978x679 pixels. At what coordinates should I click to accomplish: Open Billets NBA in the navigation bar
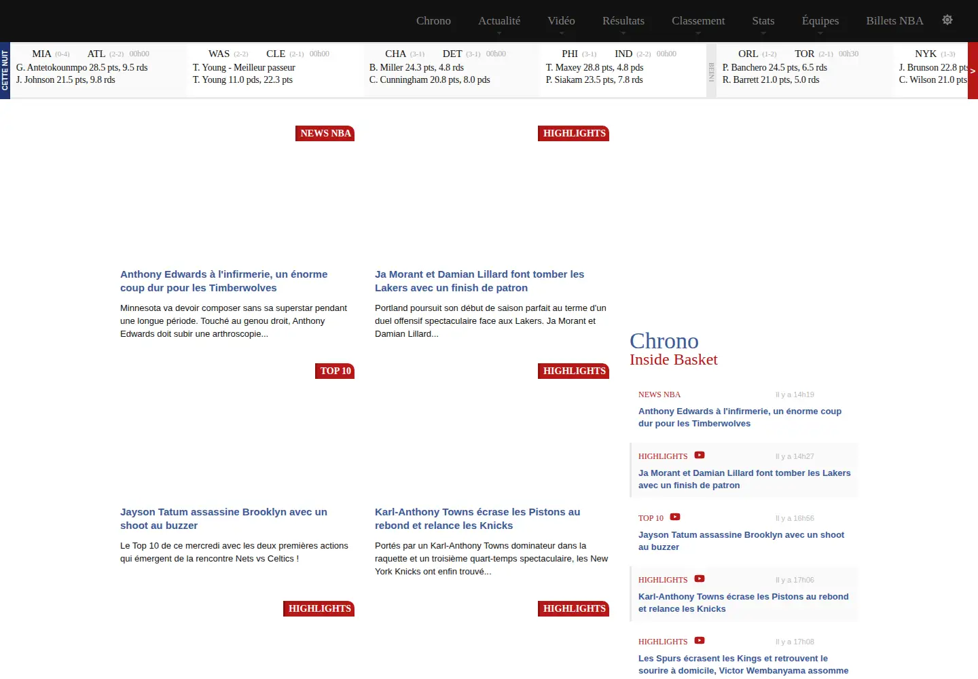pyautogui.click(x=894, y=21)
